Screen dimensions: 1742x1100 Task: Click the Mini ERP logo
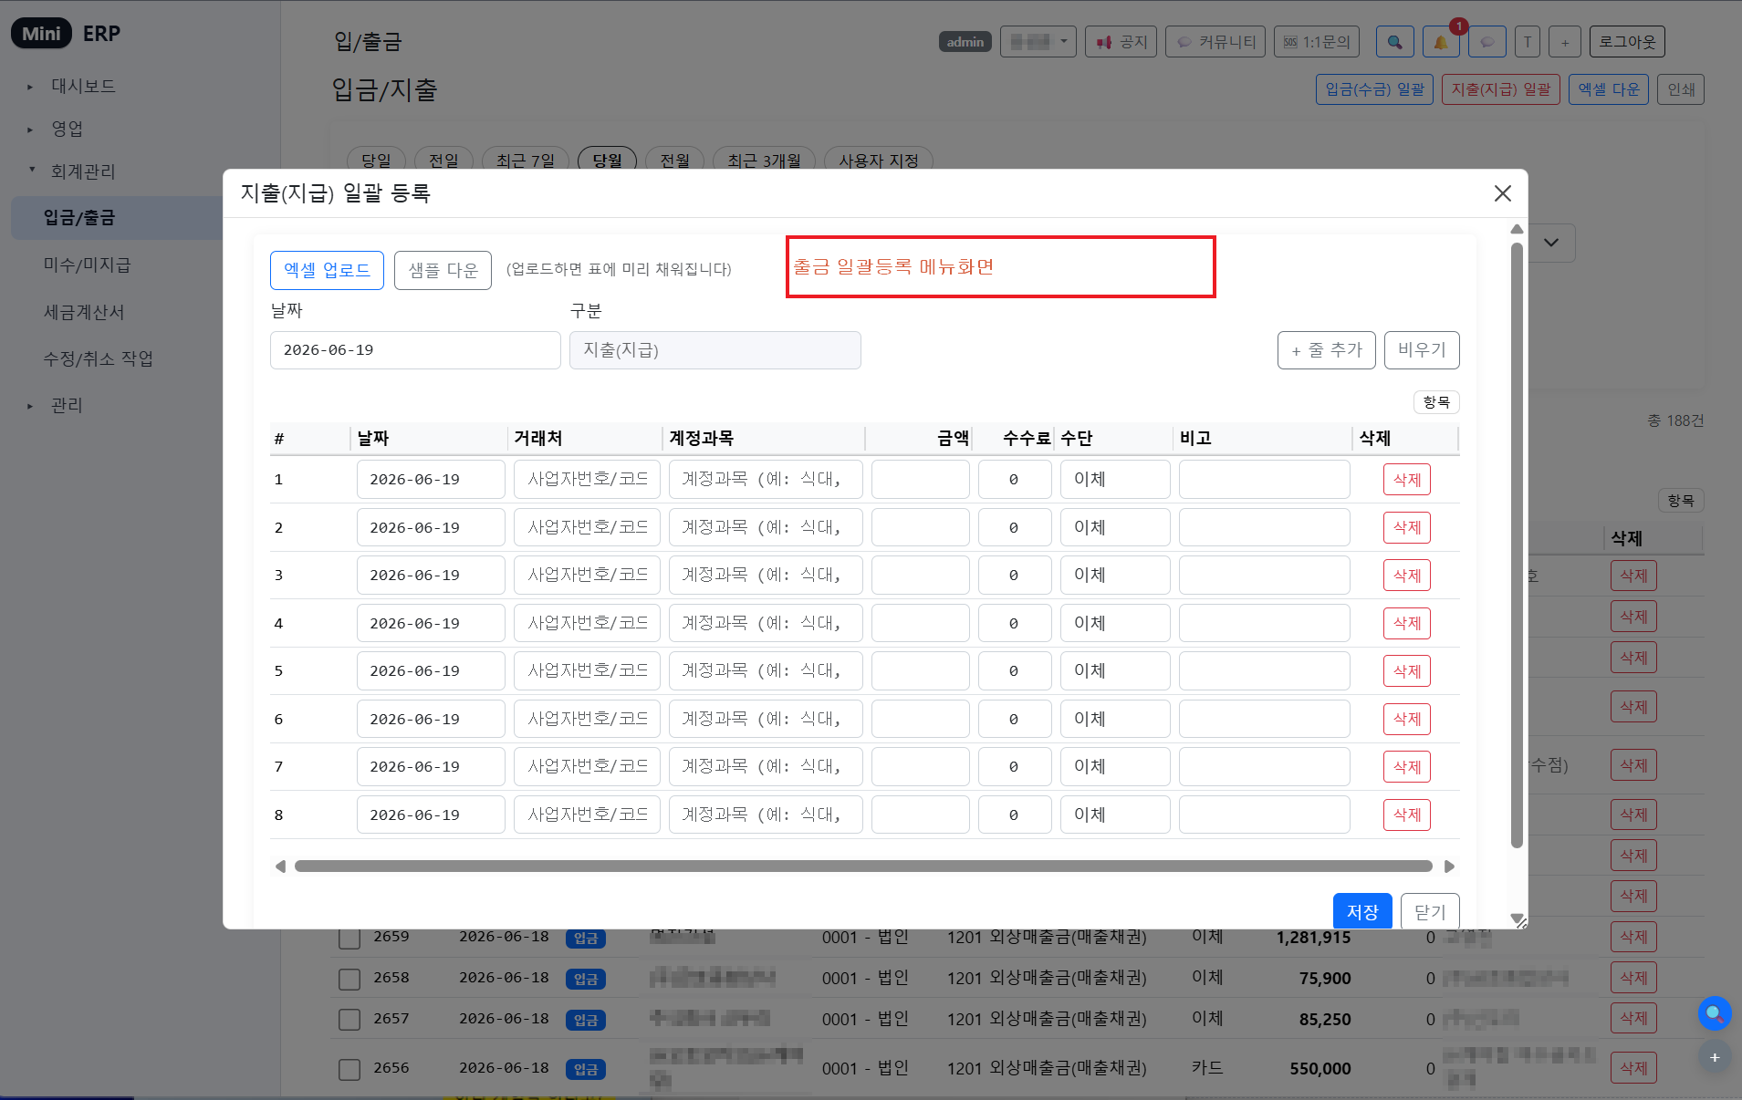[x=66, y=34]
